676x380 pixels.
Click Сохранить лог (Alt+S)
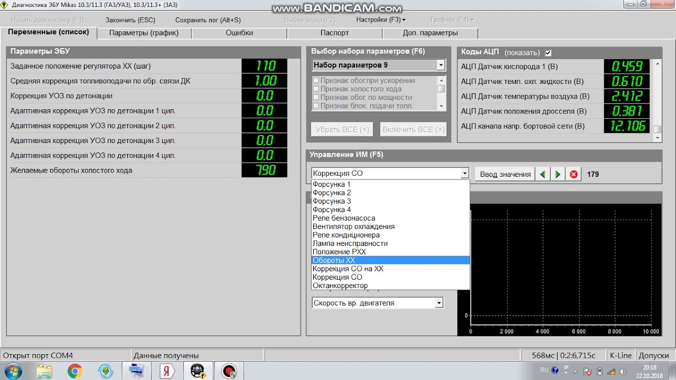pyautogui.click(x=208, y=20)
